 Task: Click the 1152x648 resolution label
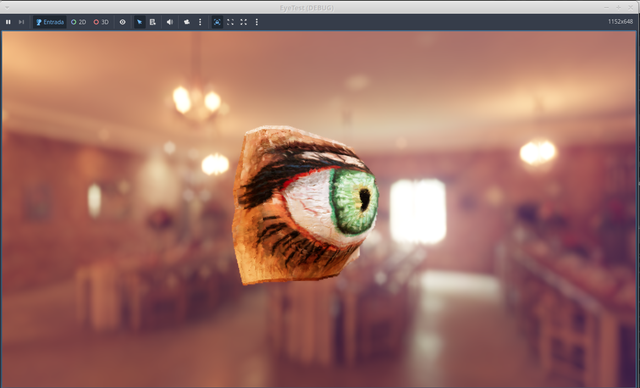pyautogui.click(x=620, y=21)
